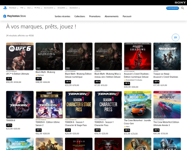Open Claws of Awaji cover image
Viewport: 187px width, 150px height.
point(167,56)
